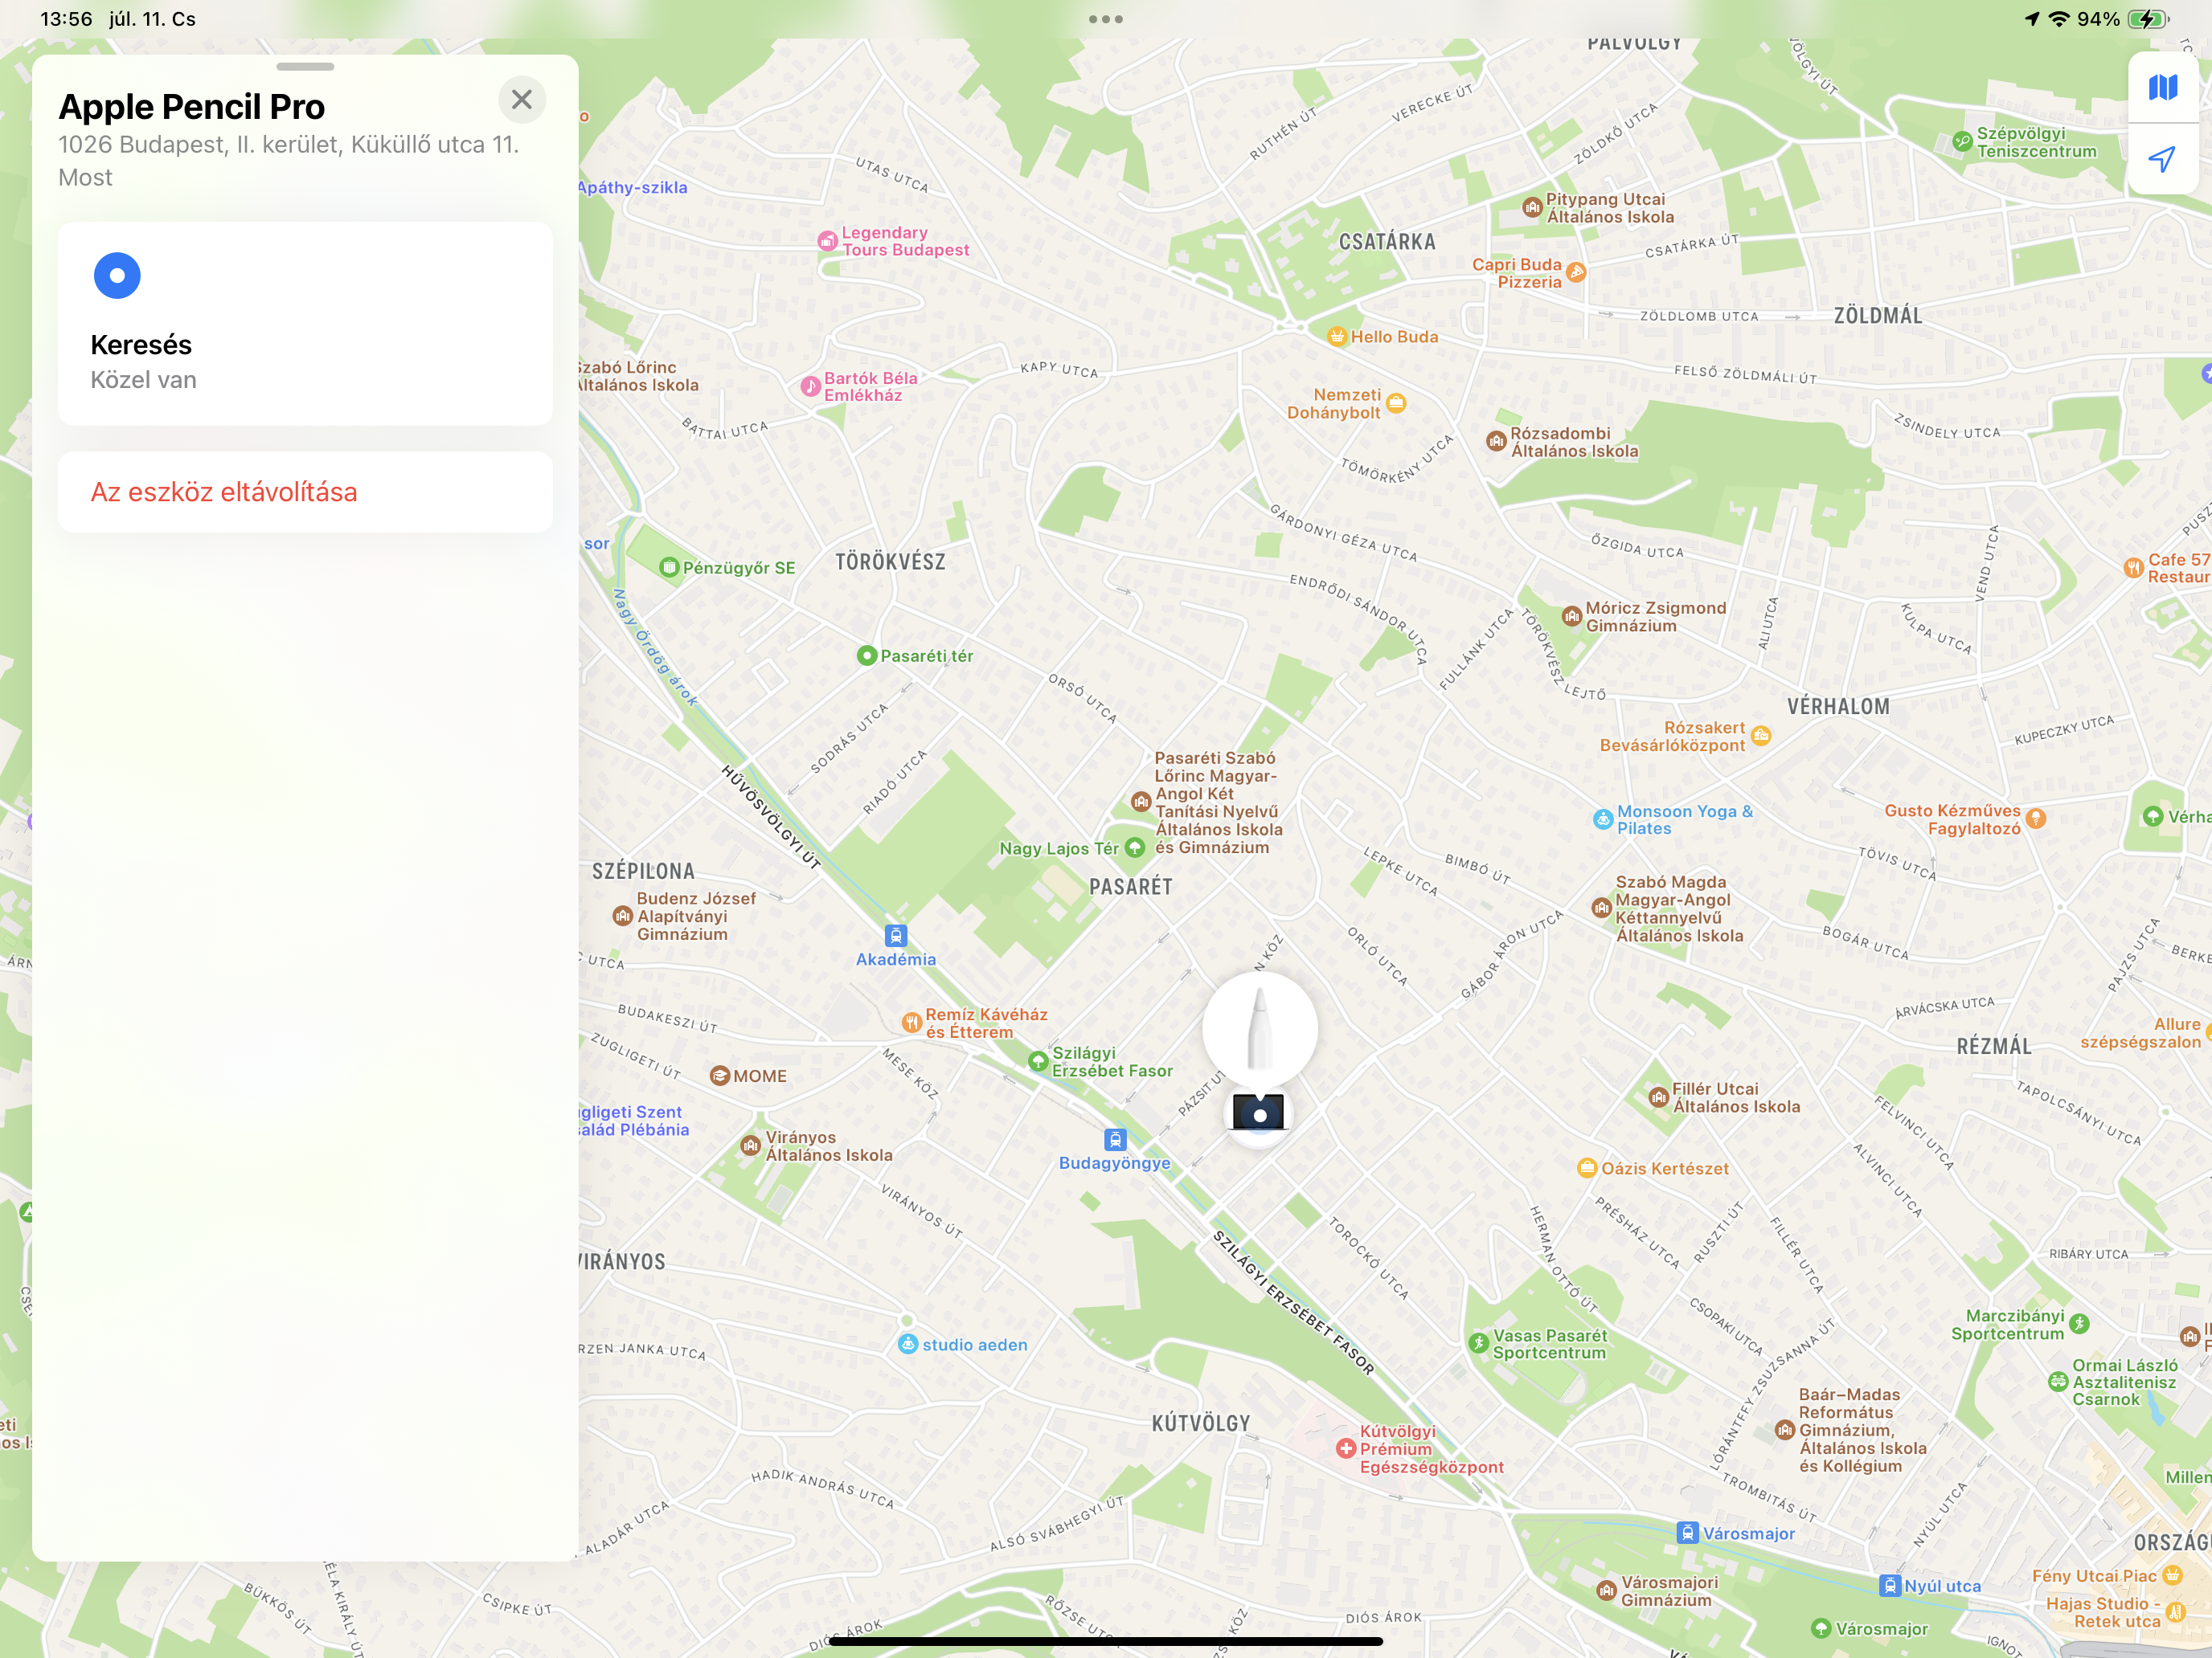Select the Fény Utcai Piac marker
Screen dimensions: 2212x1658
tap(2172, 1576)
